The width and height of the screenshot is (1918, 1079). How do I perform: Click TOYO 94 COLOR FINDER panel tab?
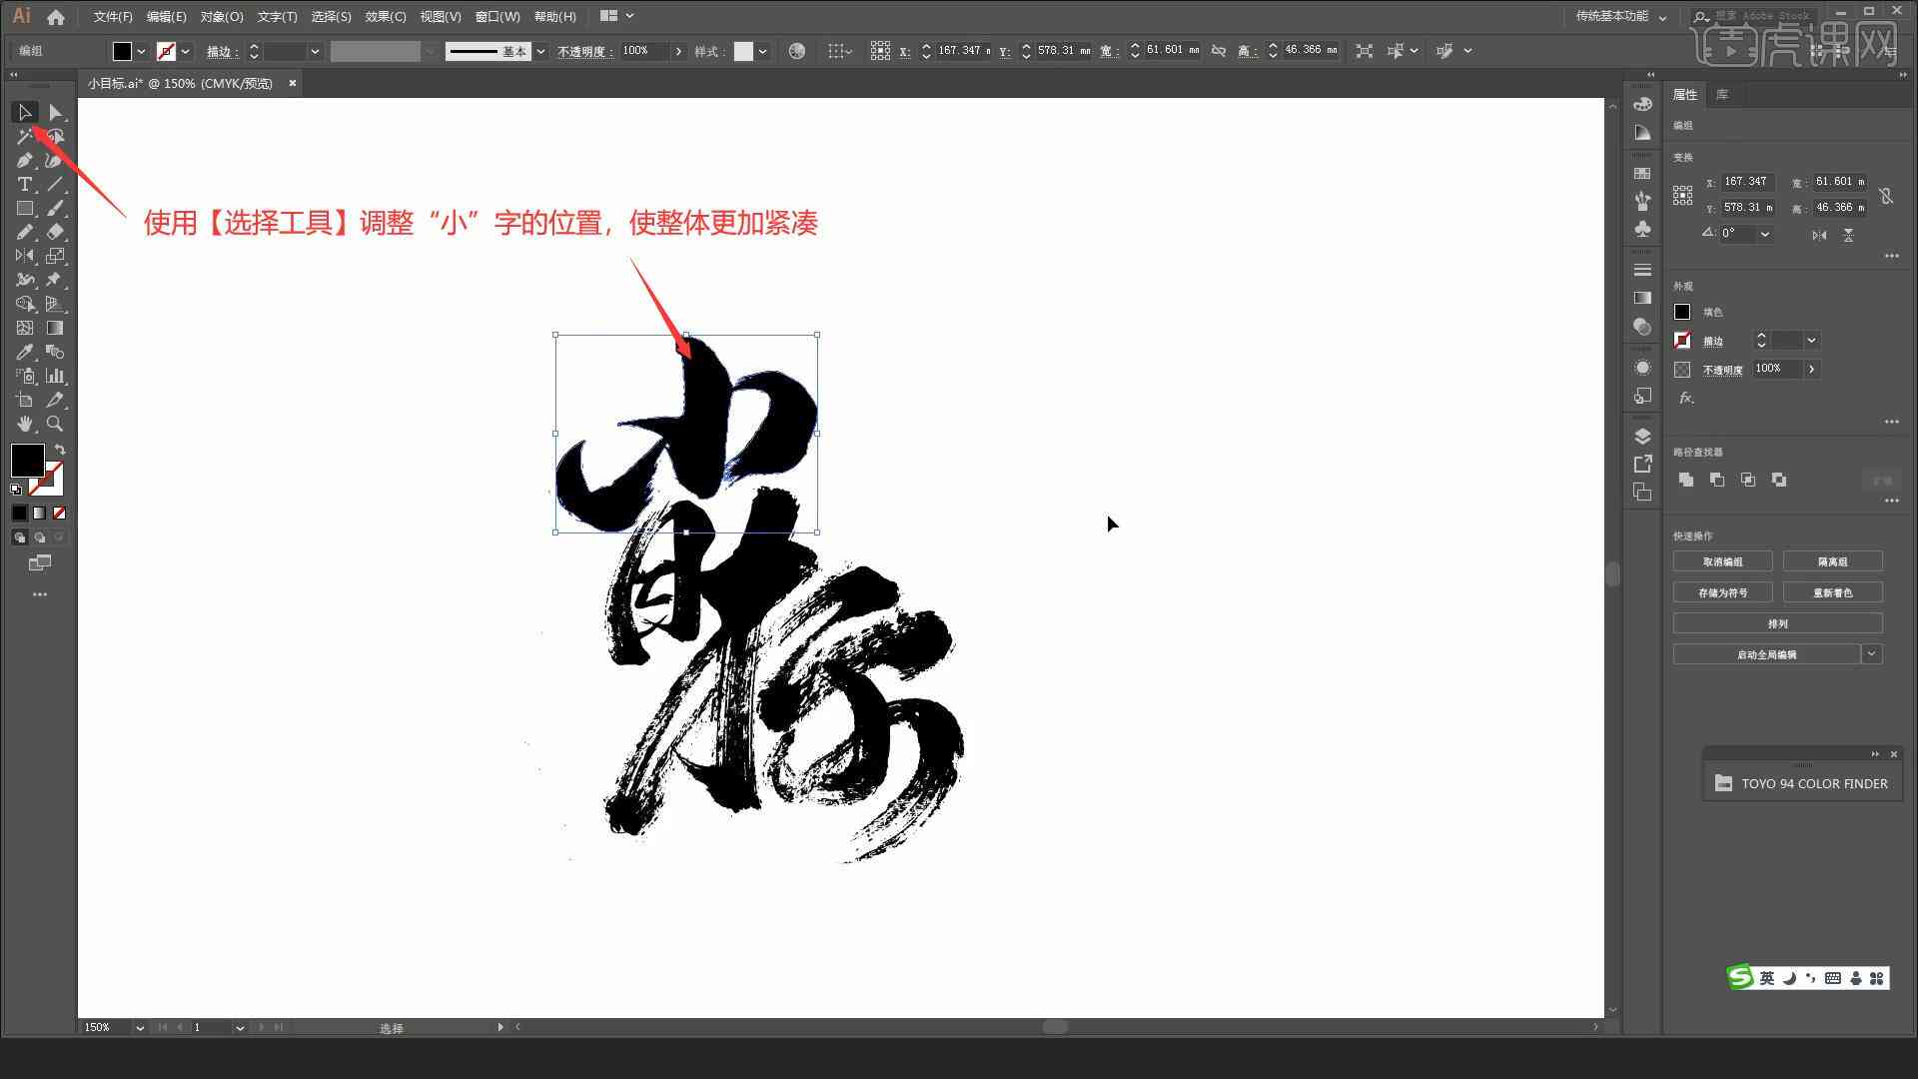click(1811, 781)
